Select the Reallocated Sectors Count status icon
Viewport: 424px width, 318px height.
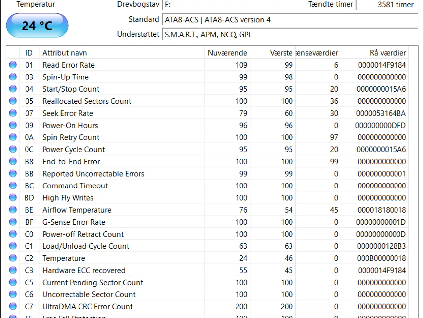13,101
